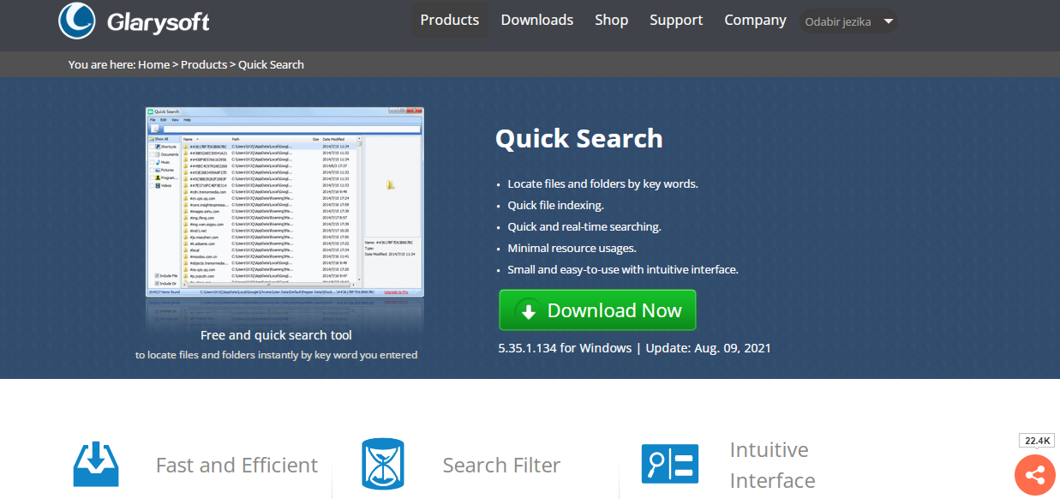Click the Quick Search breadcrumb text
Screen dimensions: 1060x499
(x=271, y=64)
